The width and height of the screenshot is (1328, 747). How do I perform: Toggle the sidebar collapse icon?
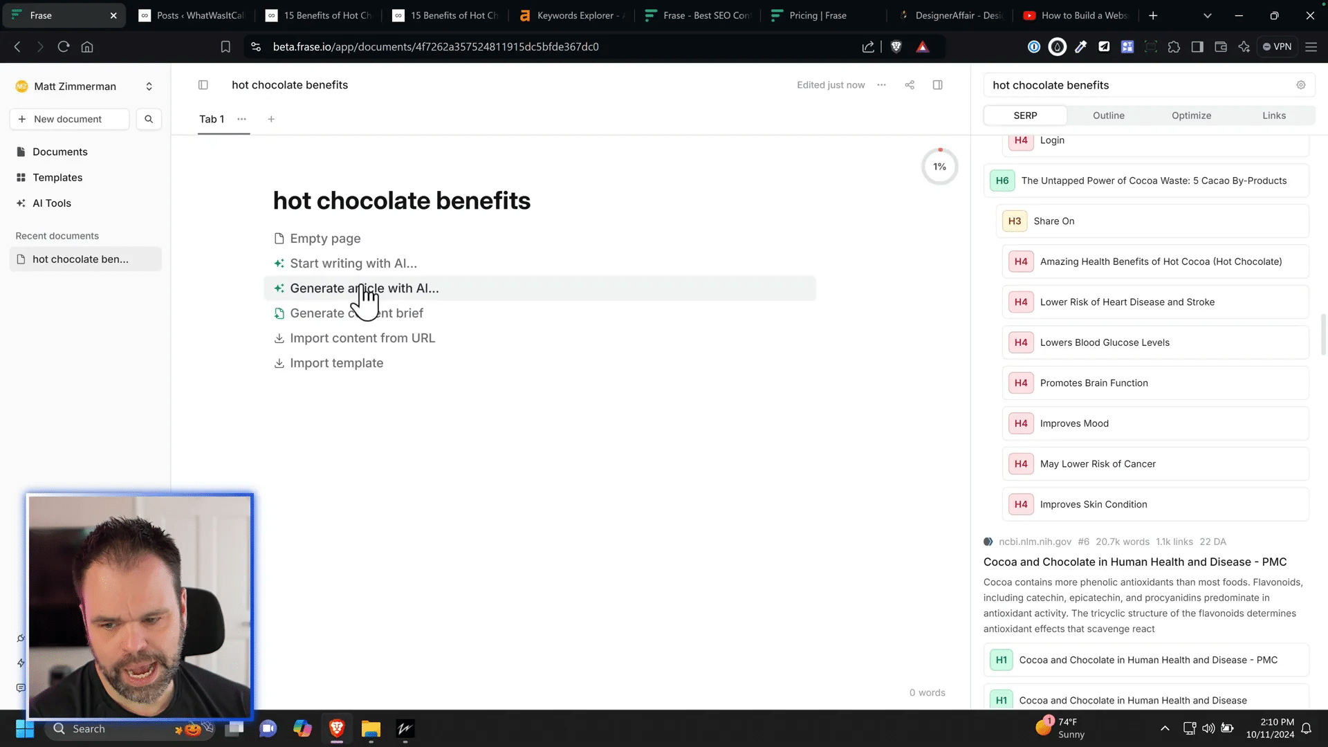(x=203, y=84)
